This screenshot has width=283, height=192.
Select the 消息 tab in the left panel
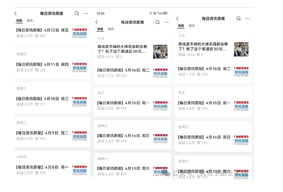(19, 20)
